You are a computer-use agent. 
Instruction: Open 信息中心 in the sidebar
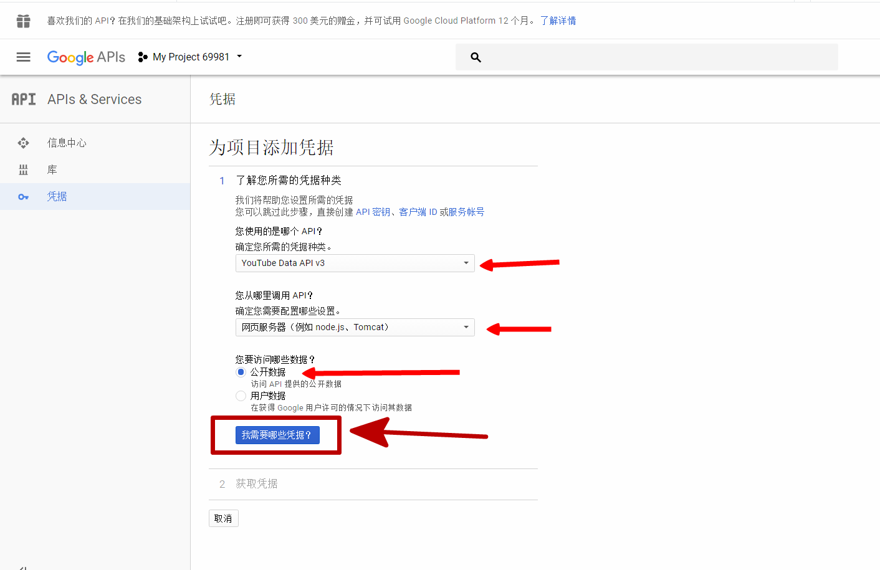coord(95,143)
